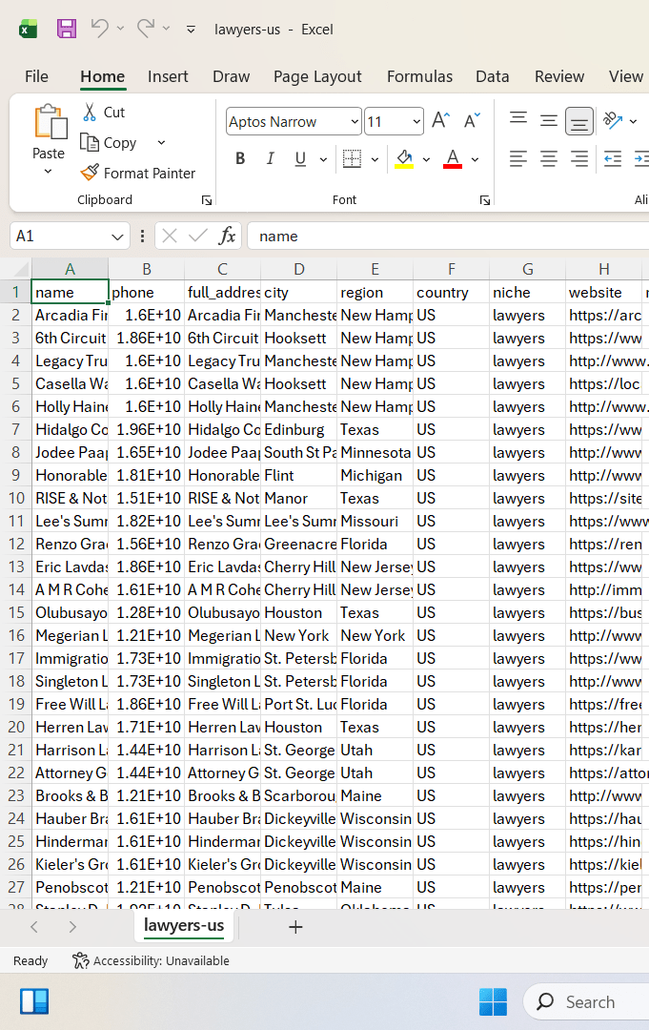649x1030 pixels.
Task: Click the Name Box showing A1
Action: 59,236
